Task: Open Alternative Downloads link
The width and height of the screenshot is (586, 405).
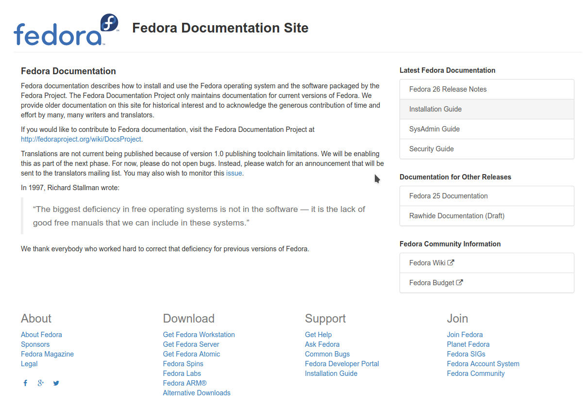Action: pyautogui.click(x=197, y=393)
